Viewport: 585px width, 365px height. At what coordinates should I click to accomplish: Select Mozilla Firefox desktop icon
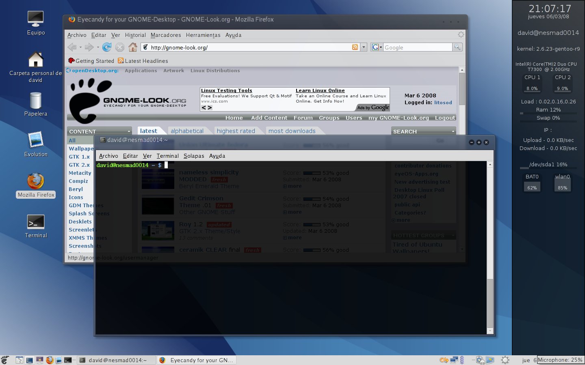pyautogui.click(x=36, y=185)
